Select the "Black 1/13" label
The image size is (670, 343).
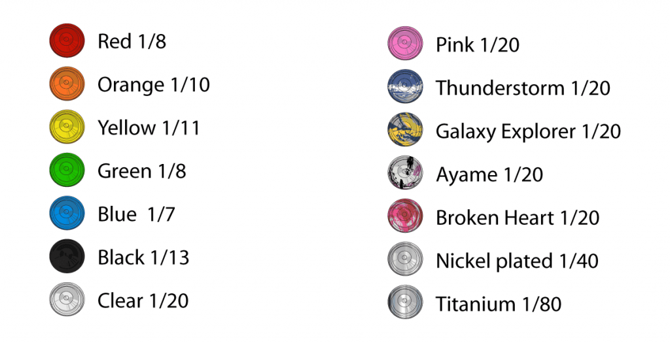(x=143, y=257)
